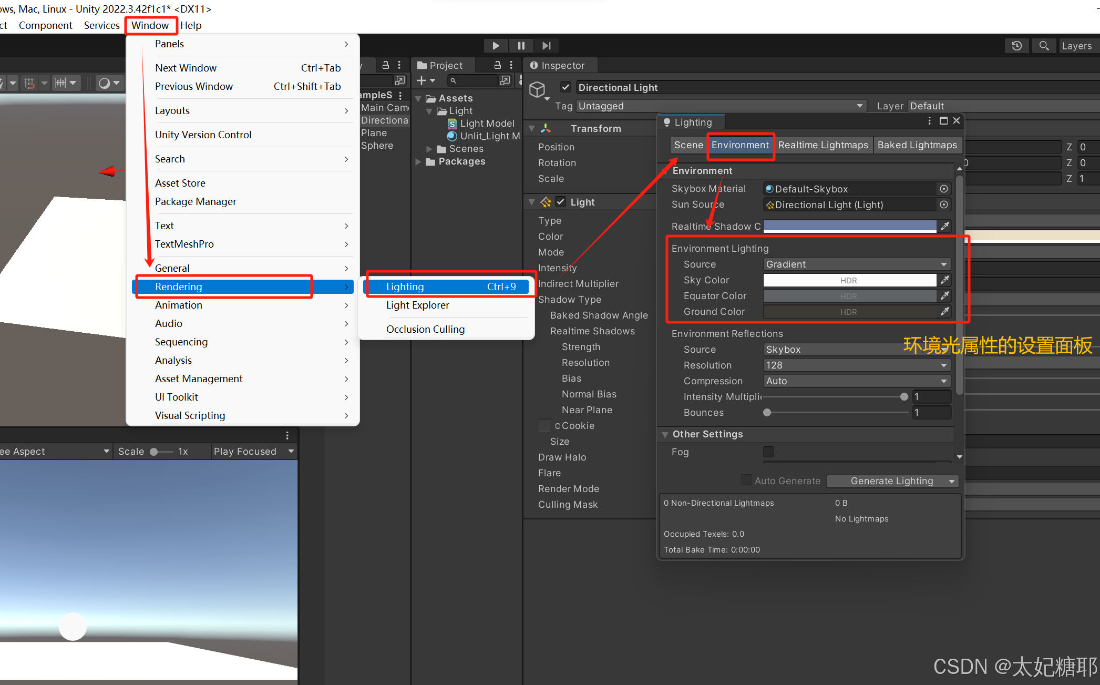This screenshot has height=685, width=1100.
Task: Click the Ground Color eyedropper icon
Action: click(945, 311)
